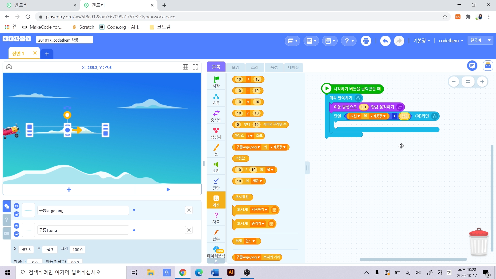Screen dimensions: 496x279
Task: Open the codethem account dropdown
Action: (451, 41)
